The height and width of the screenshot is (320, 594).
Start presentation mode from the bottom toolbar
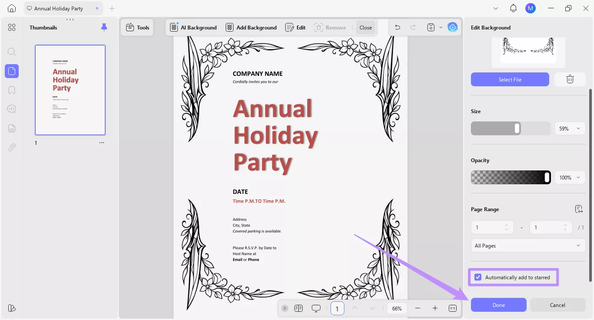pos(316,308)
